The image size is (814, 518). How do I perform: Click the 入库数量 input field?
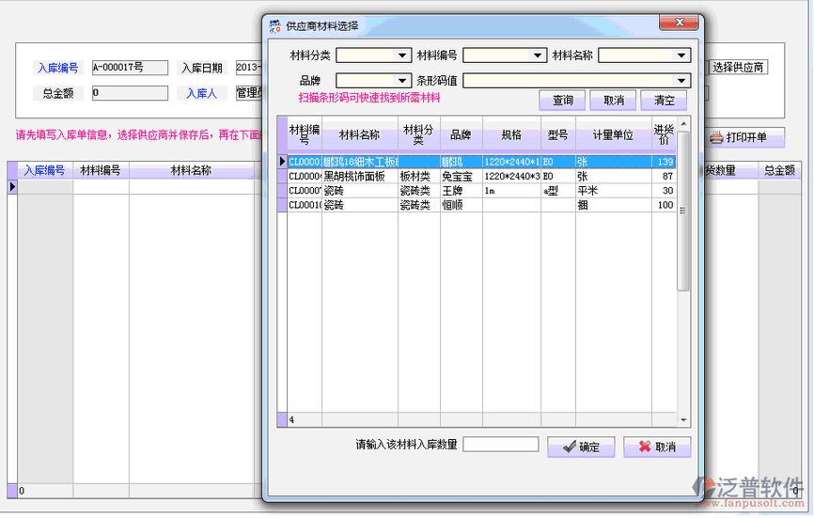[x=501, y=445]
